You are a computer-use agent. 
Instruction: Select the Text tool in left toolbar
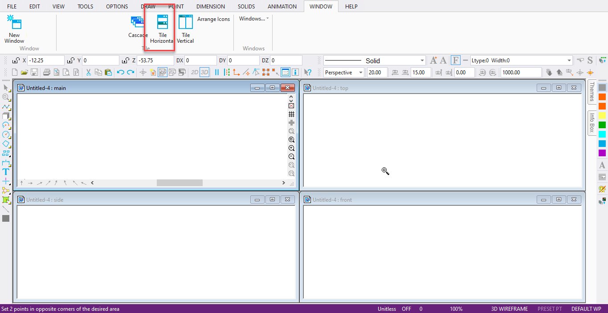pos(6,171)
